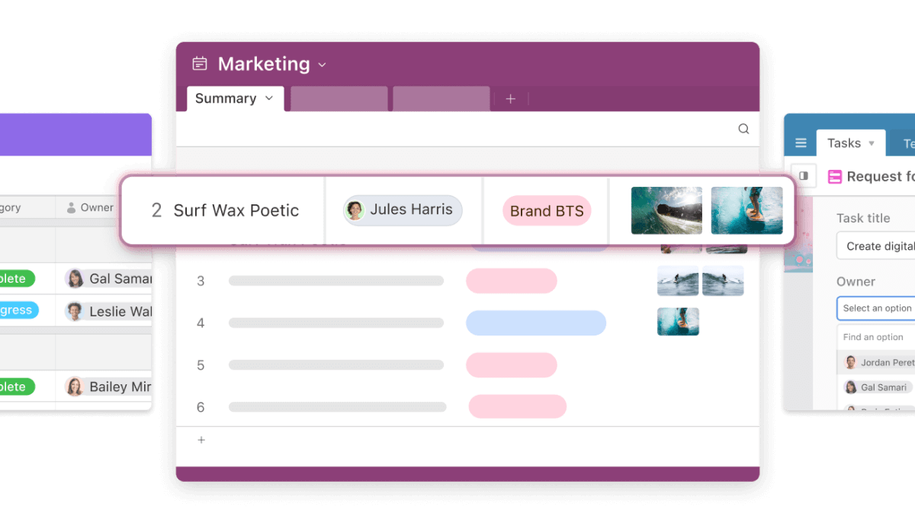Expand the Tasks tab dropdown arrow
This screenshot has height=523, width=915.
(x=872, y=143)
